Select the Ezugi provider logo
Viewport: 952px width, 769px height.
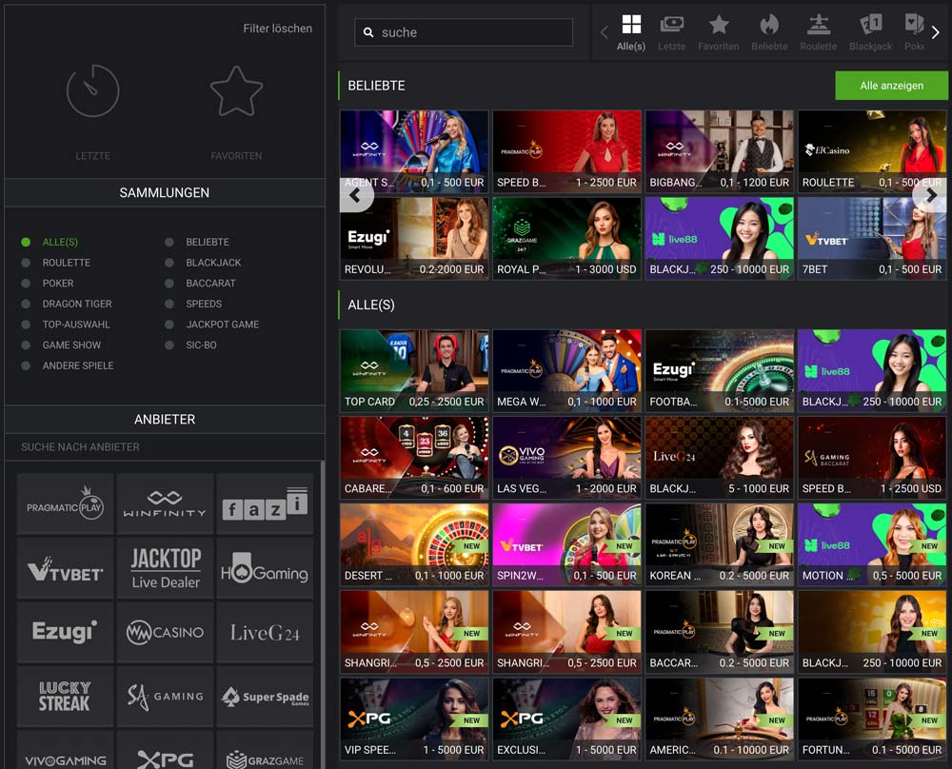click(66, 633)
